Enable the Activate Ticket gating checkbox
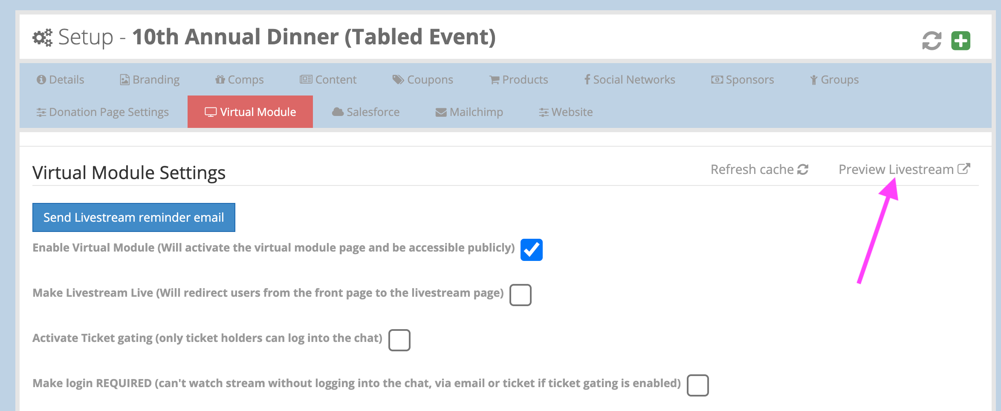 click(399, 340)
